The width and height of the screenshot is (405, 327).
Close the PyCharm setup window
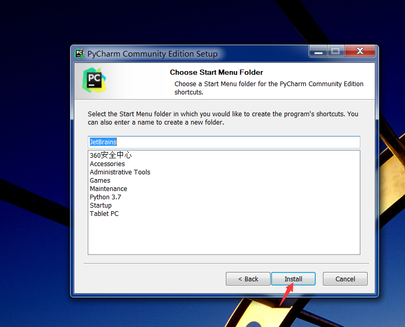click(x=360, y=51)
